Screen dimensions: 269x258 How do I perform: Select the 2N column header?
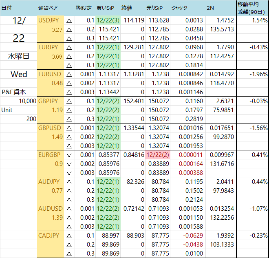(210, 8)
